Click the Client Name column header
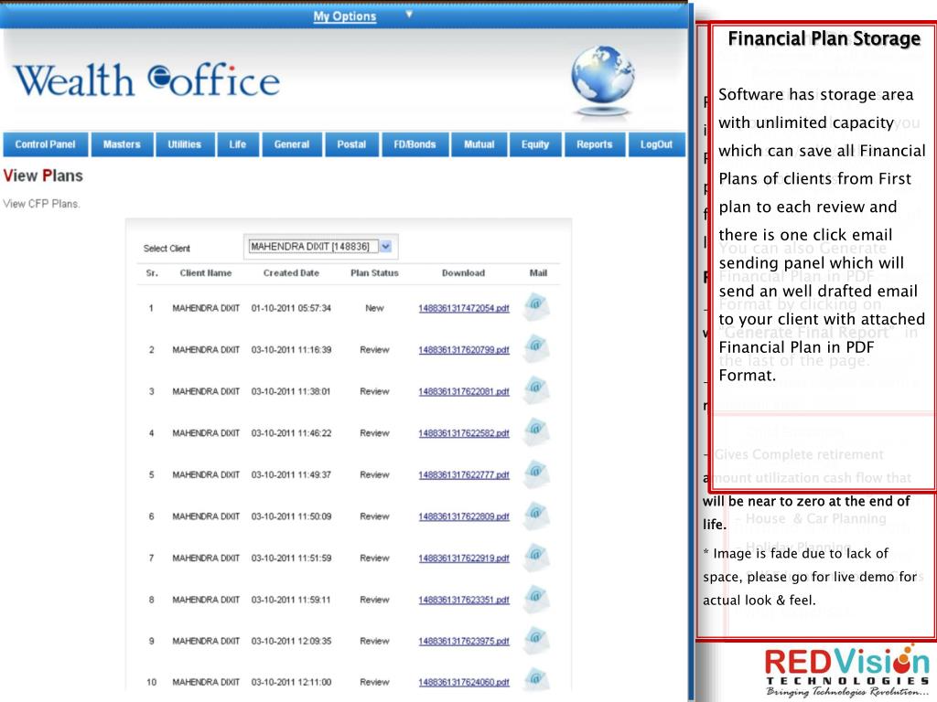Screen dimensions: 937x702 pyautogui.click(x=206, y=272)
